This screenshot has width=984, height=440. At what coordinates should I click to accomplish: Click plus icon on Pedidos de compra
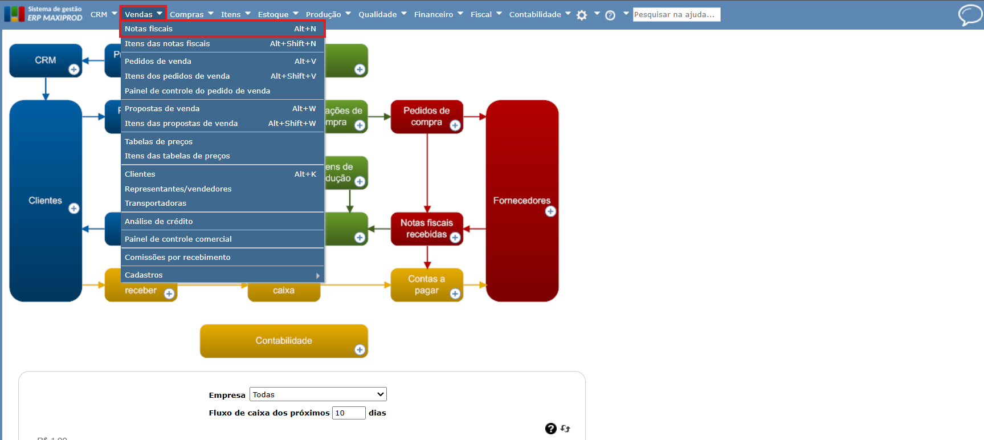coord(455,125)
